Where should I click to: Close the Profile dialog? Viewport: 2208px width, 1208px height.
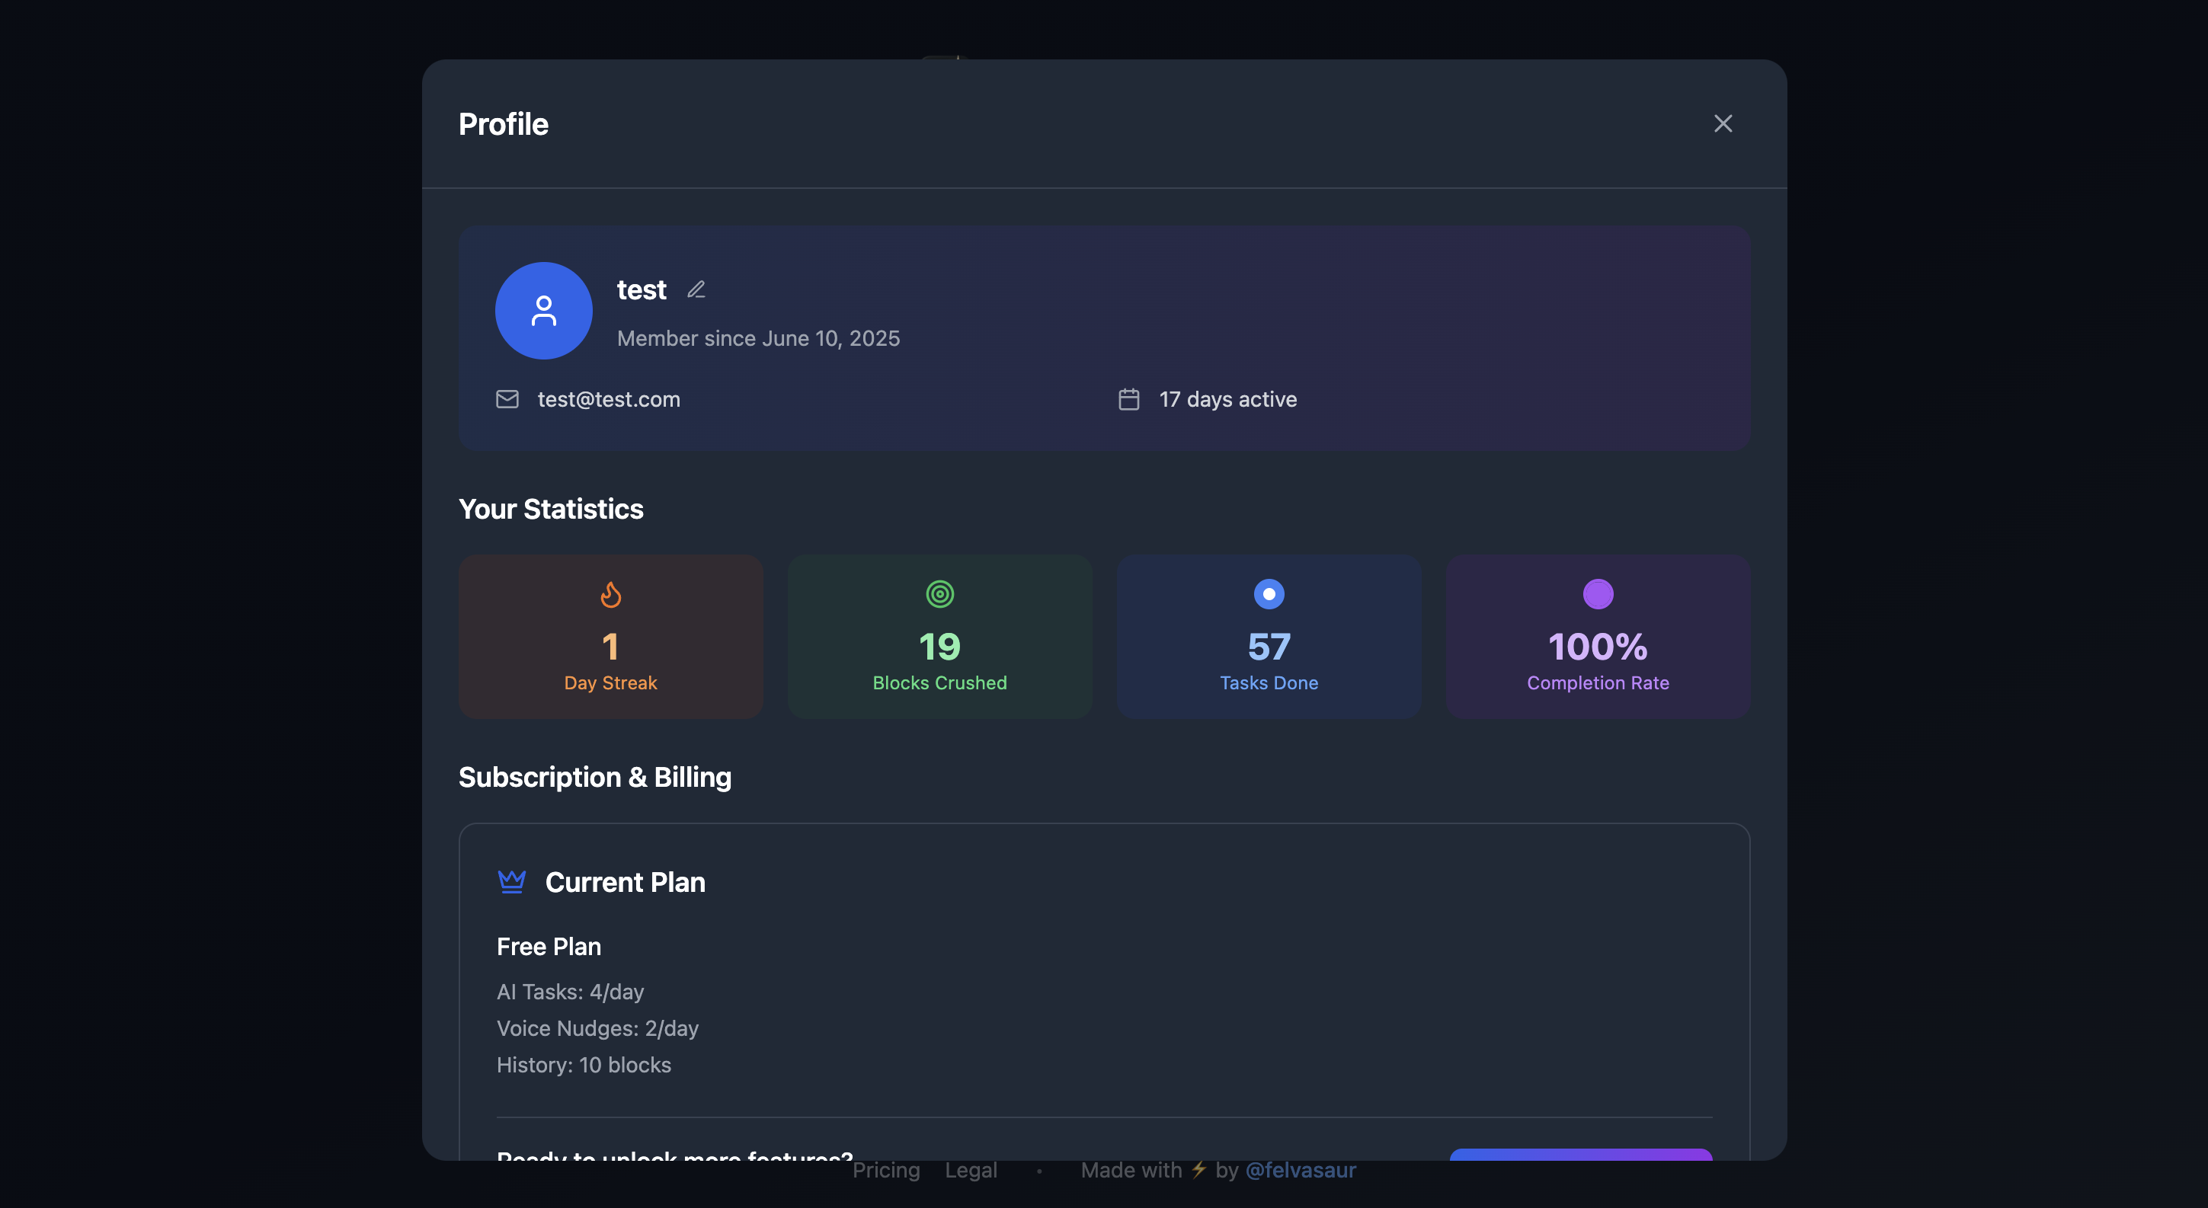tap(1723, 123)
